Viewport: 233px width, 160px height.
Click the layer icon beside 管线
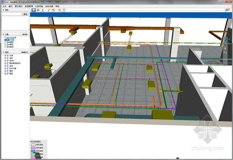(x=8, y=74)
